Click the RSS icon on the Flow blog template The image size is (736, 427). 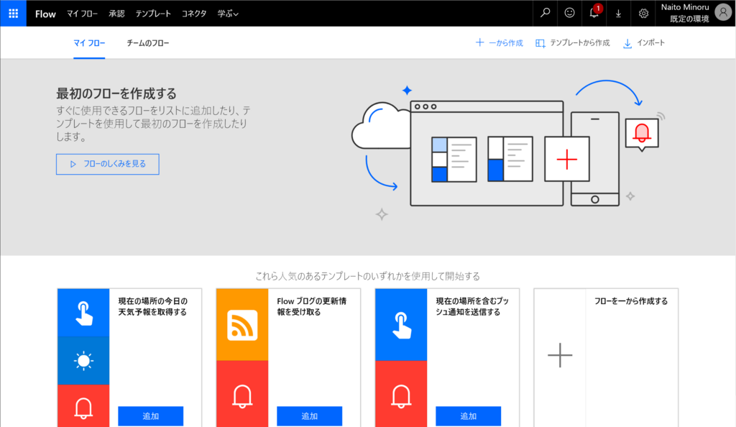click(x=242, y=323)
